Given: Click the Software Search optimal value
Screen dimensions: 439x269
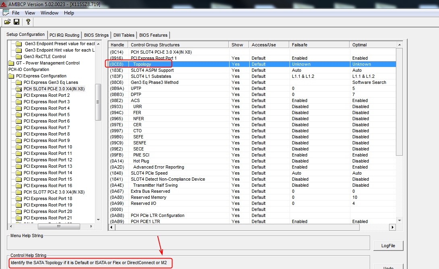Looking at the screenshot, I should click(x=369, y=82).
